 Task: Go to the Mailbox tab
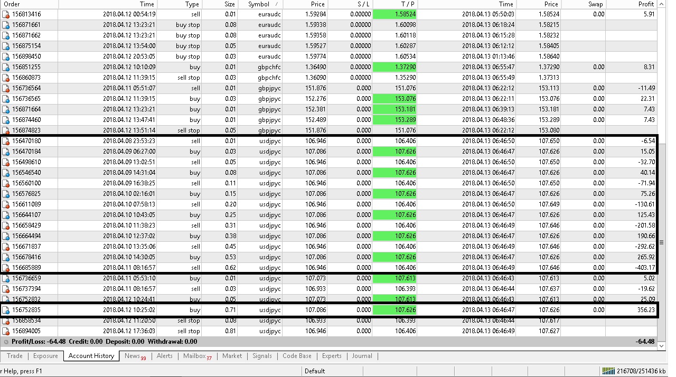tap(197, 356)
